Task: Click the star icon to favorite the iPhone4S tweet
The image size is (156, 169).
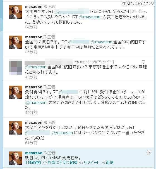Action: 45,163
